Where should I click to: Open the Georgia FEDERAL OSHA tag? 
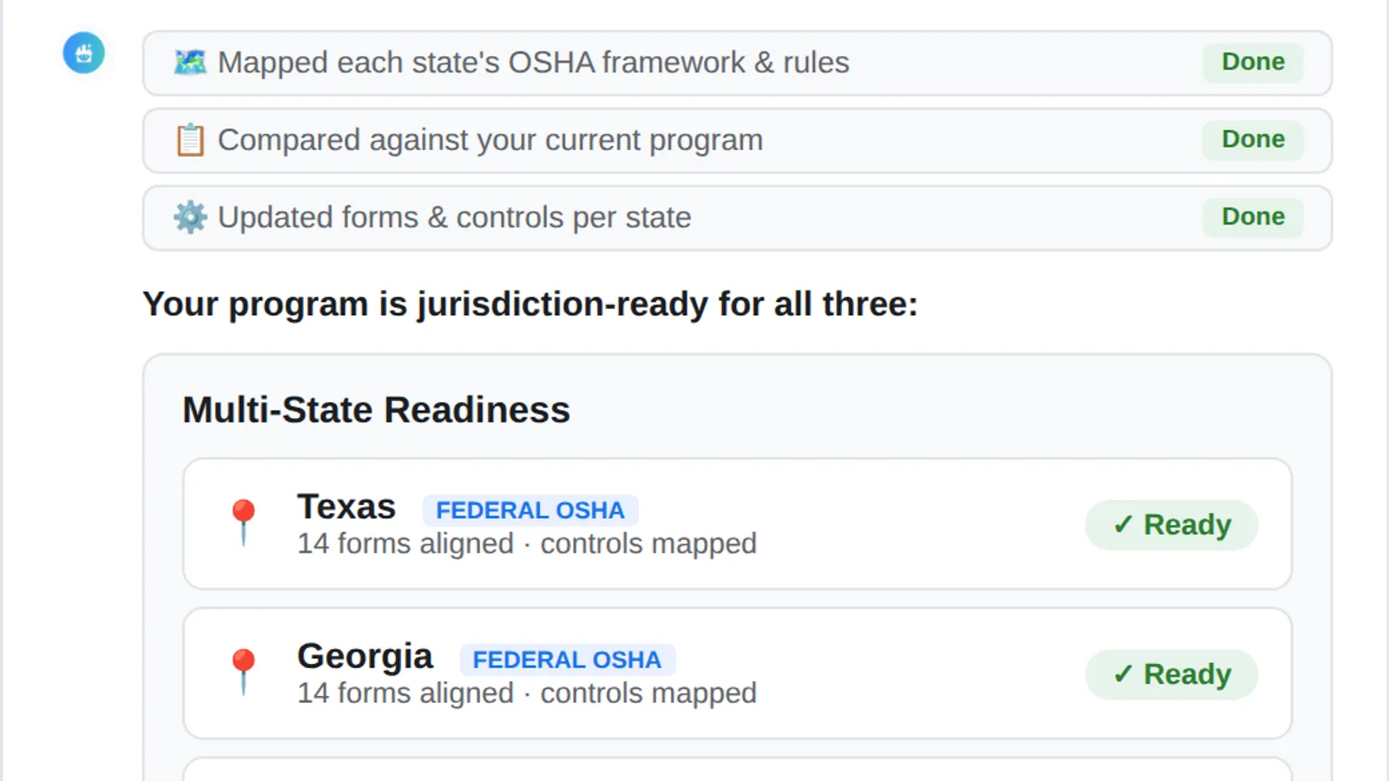tap(568, 660)
